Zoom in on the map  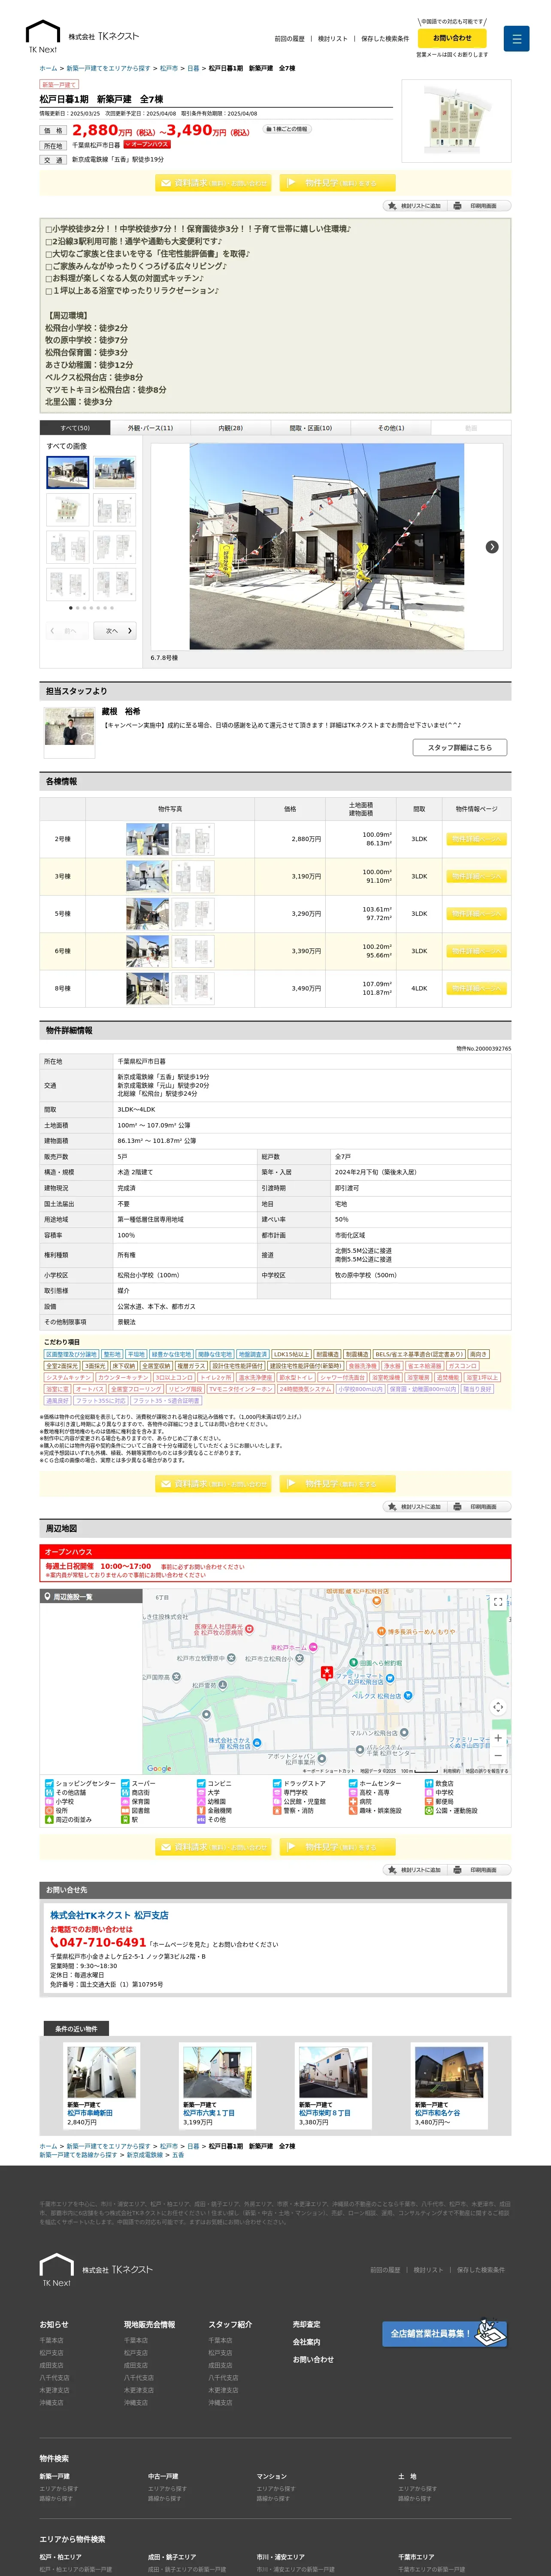point(498,1737)
